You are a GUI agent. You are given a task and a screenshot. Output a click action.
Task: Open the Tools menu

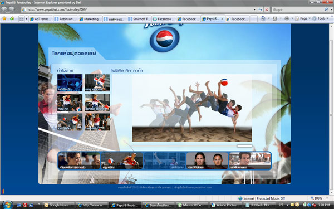(321, 18)
